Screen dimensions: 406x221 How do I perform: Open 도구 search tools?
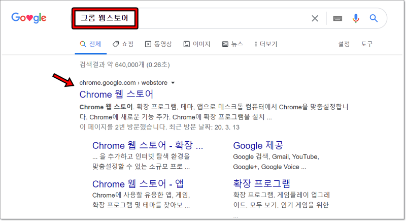(366, 44)
